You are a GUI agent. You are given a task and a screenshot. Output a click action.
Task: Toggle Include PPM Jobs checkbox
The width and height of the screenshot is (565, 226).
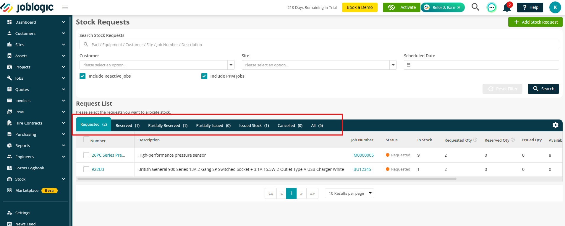tap(204, 76)
